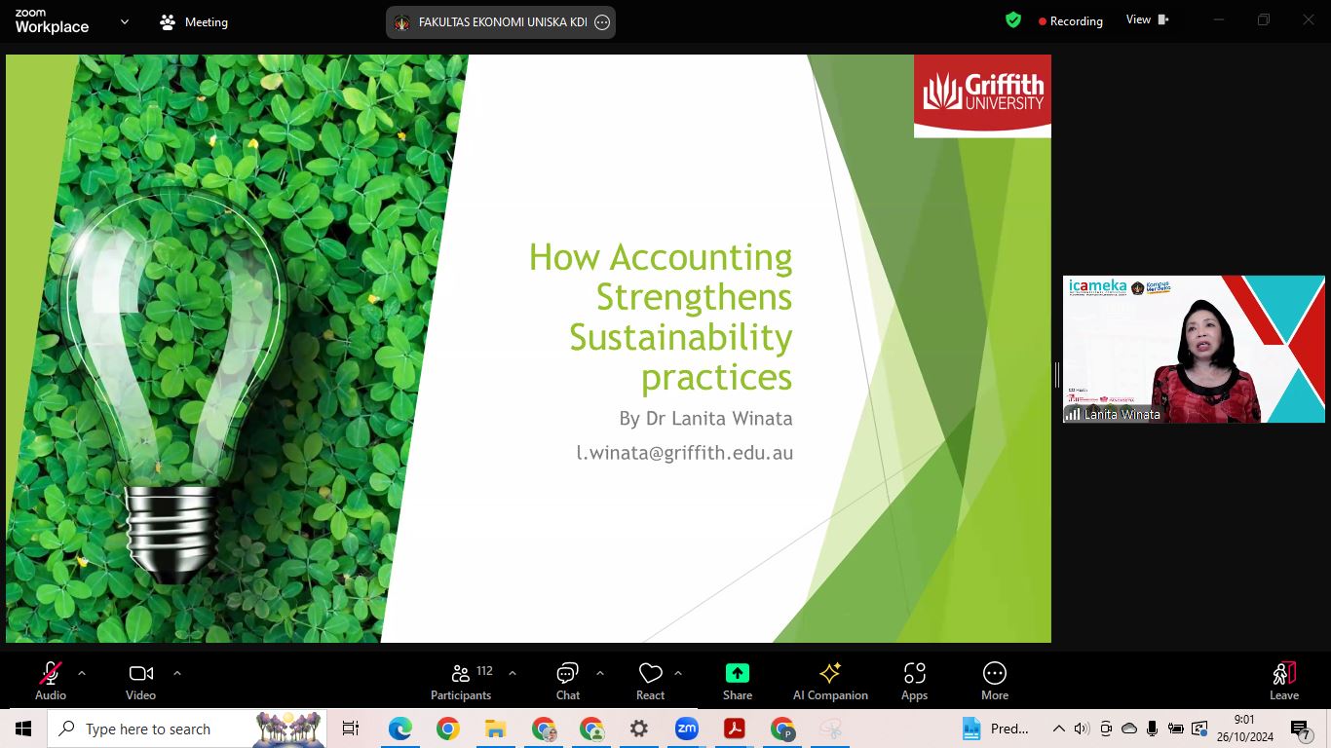Unmute the microphone using Audio button
Image resolution: width=1331 pixels, height=748 pixels.
point(51,680)
